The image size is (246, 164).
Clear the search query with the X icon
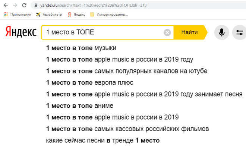167,33
